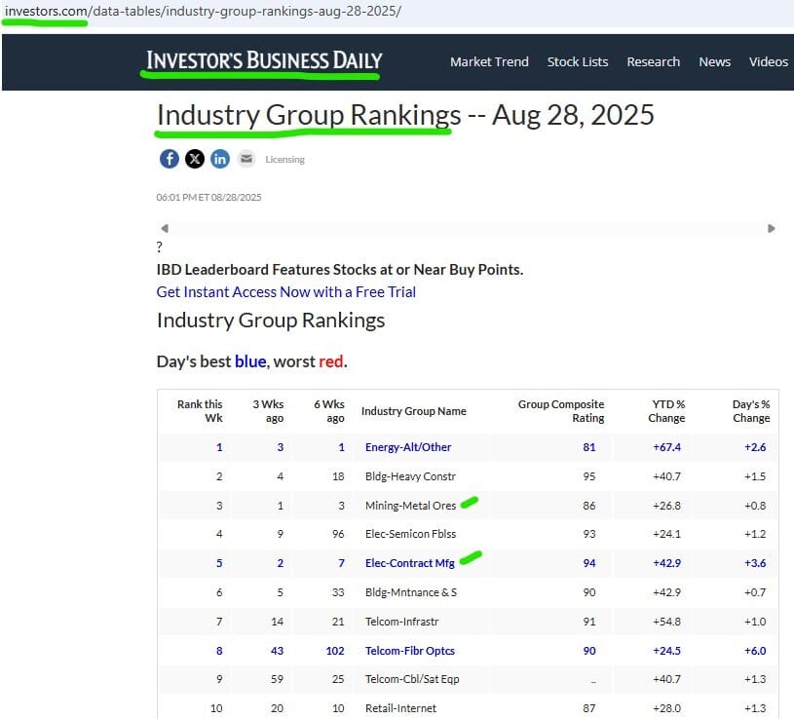Click the Licensing link
The height and width of the screenshot is (719, 794).
pos(284,160)
